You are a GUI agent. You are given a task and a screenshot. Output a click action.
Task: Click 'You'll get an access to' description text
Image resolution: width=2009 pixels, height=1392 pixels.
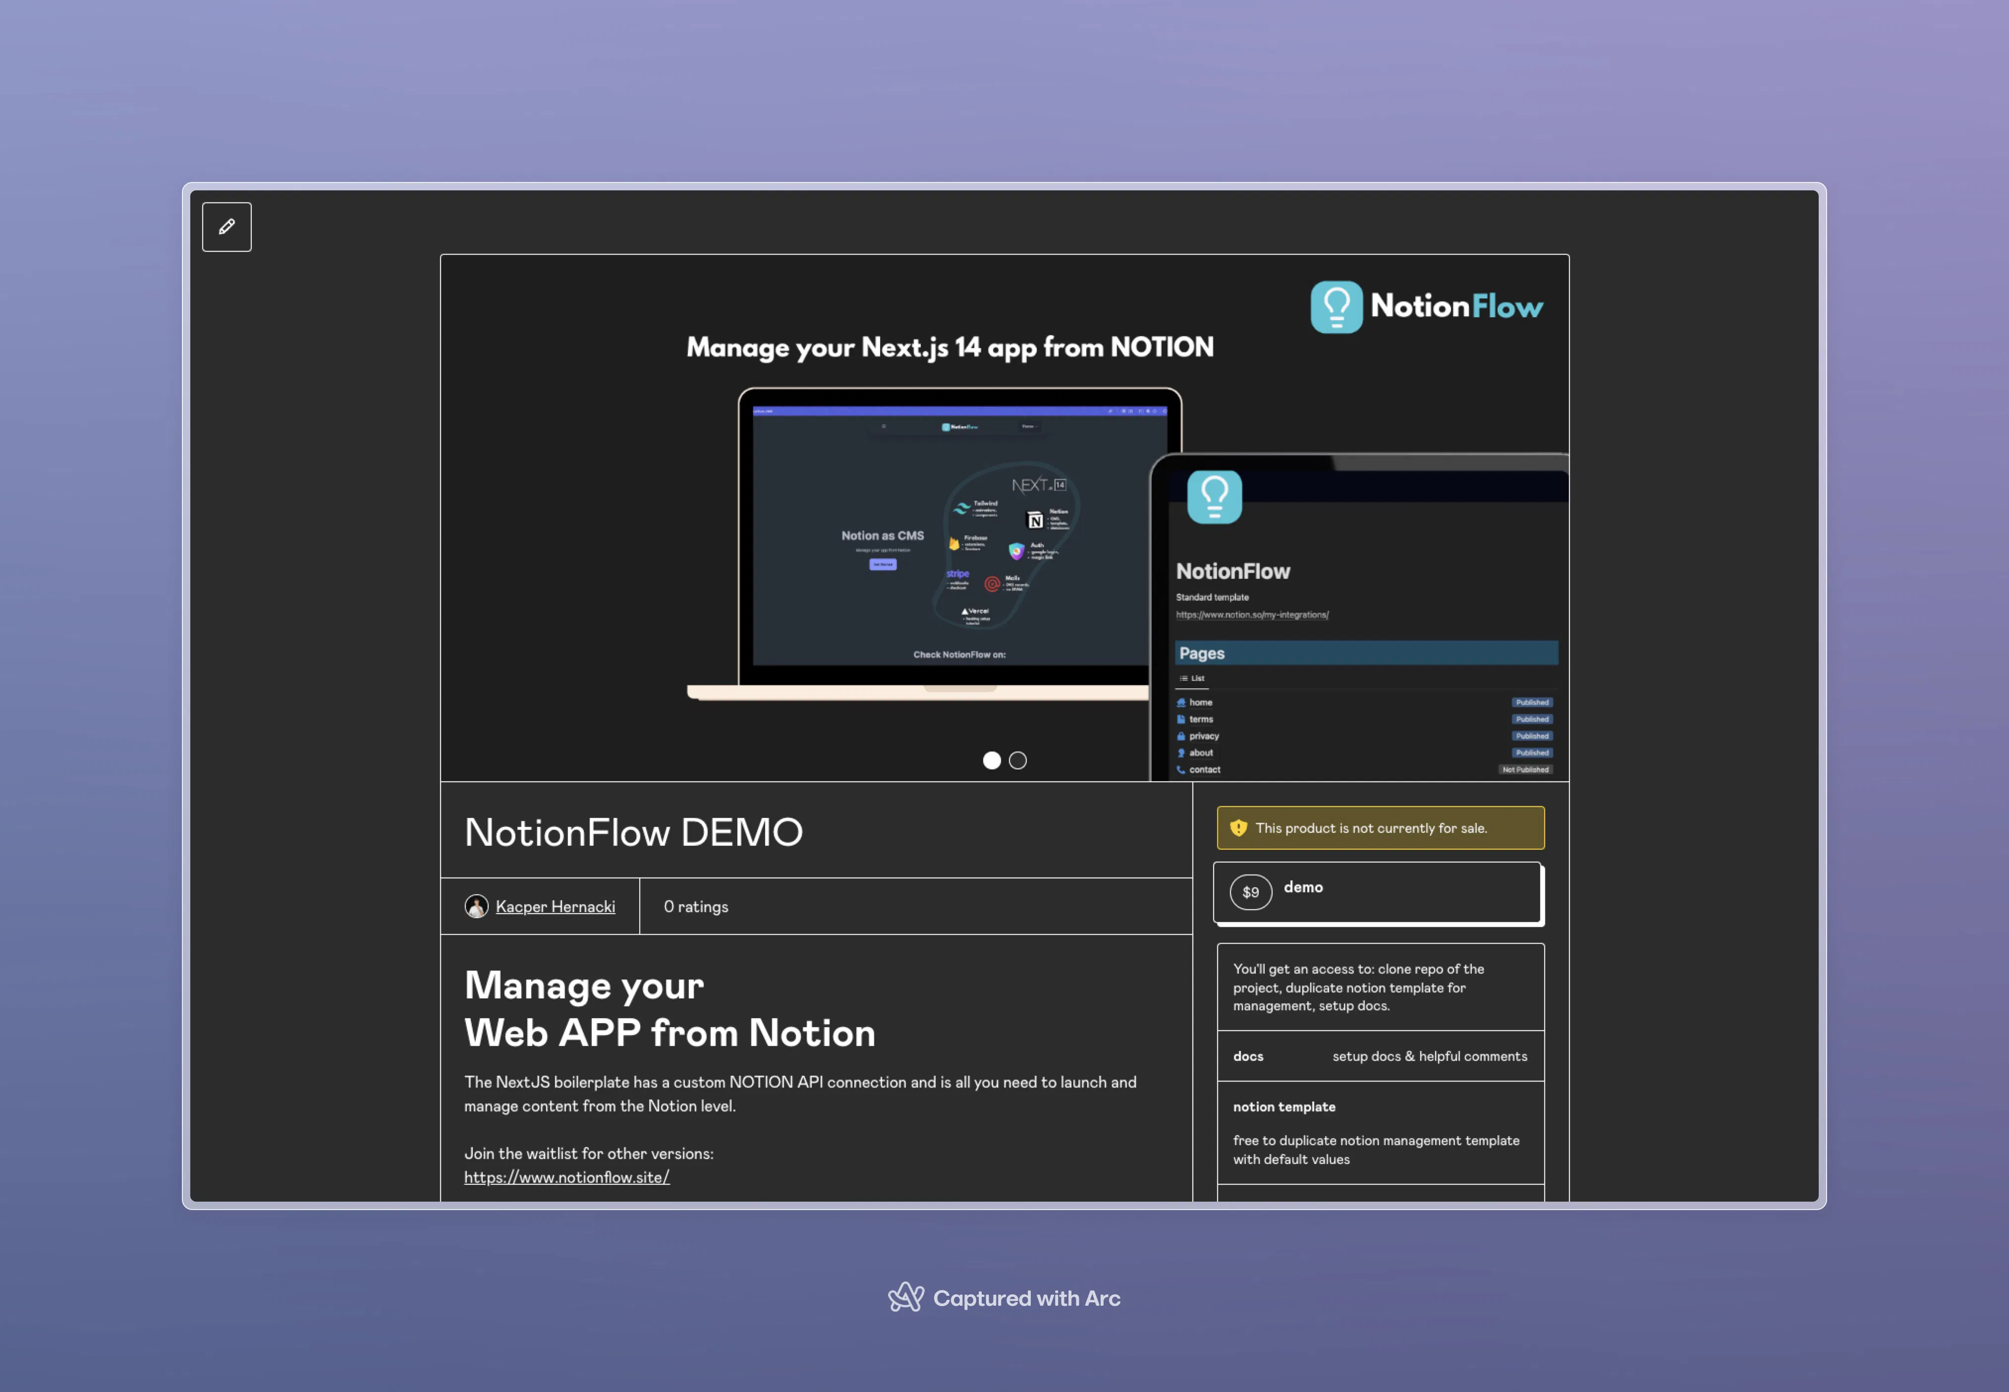pyautogui.click(x=1358, y=987)
